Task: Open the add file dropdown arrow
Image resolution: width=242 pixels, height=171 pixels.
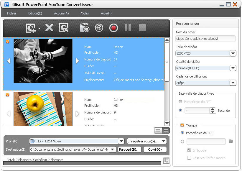Action: [39, 28]
